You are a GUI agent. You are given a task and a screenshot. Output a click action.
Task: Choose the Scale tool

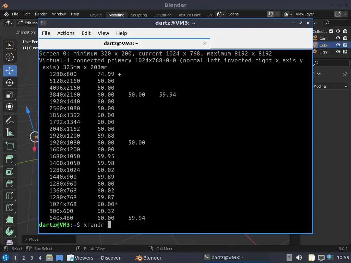(x=10, y=95)
